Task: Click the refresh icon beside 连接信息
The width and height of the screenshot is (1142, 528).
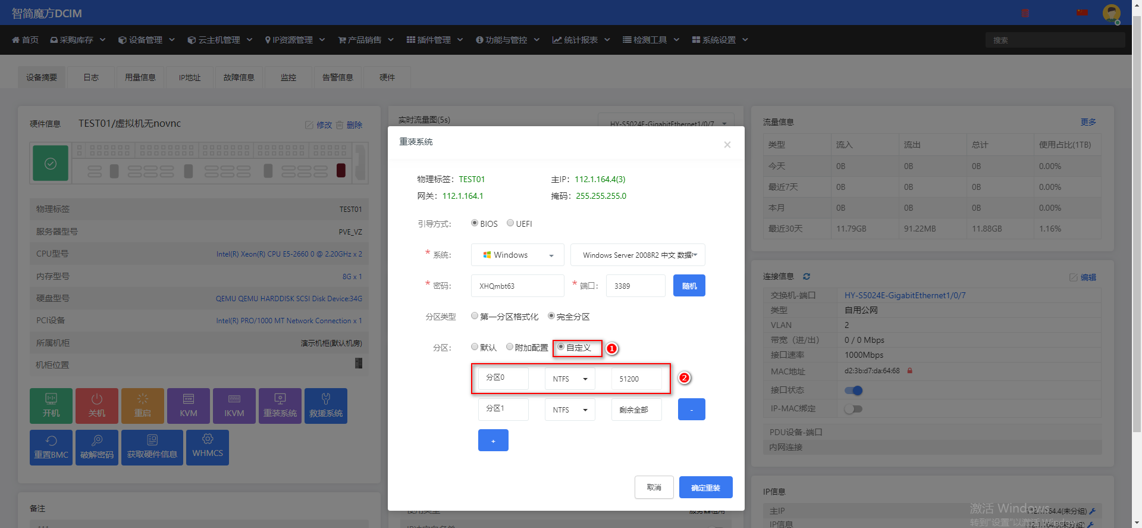Action: point(807,276)
